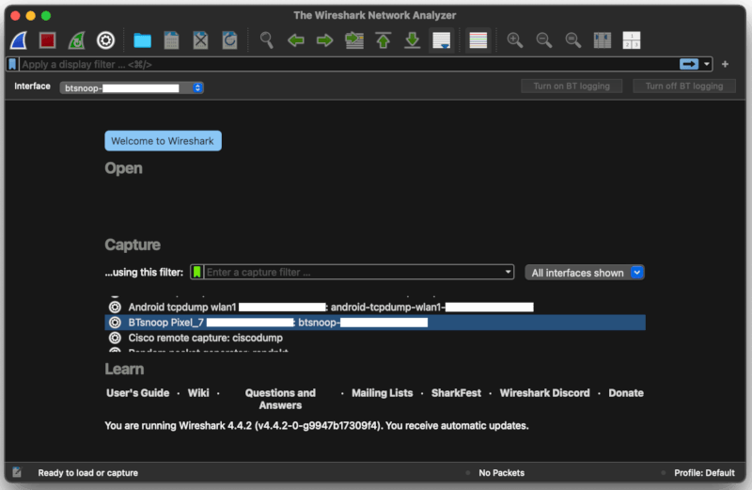Screen dimensions: 752x490
Task: Click Turn on BT logging button
Action: coord(572,86)
